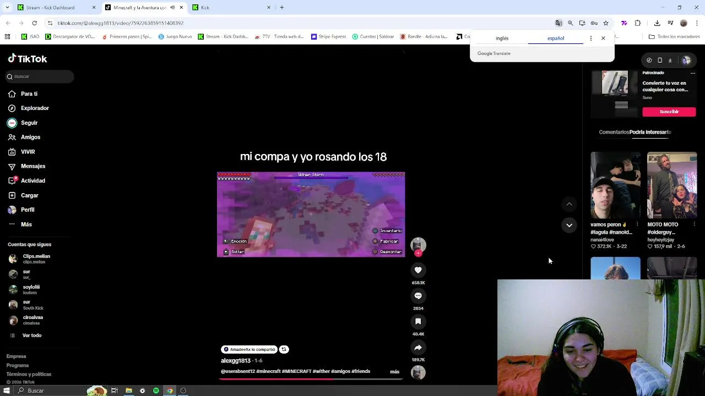The height and width of the screenshot is (396, 705).
Task: Expand Ver todo followed accounts
Action: 25,335
